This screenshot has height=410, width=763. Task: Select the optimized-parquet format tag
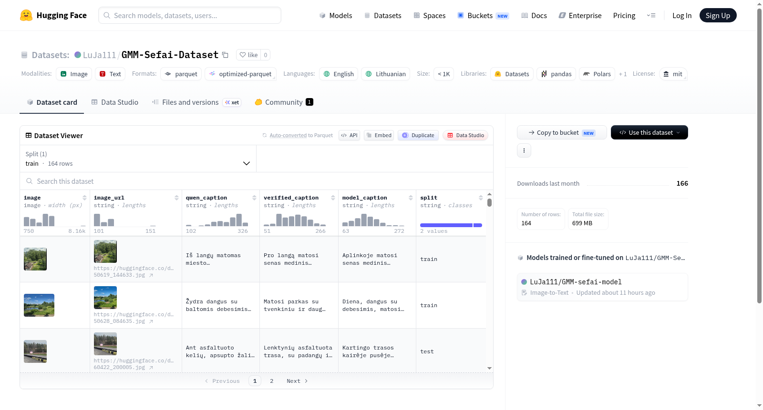click(240, 74)
